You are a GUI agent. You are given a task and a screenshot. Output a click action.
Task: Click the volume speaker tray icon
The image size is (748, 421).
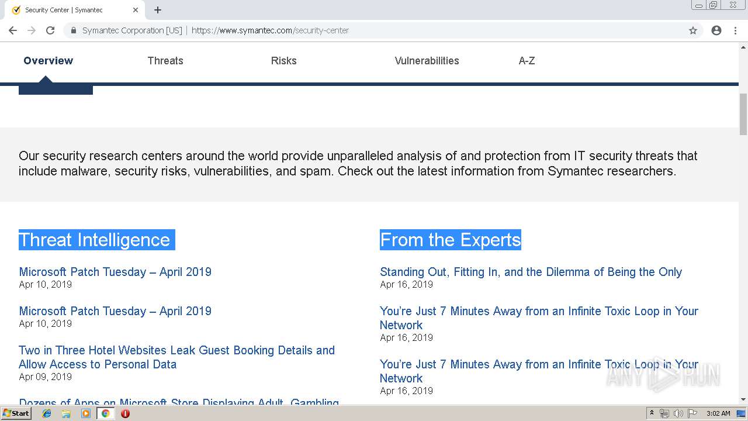678,413
